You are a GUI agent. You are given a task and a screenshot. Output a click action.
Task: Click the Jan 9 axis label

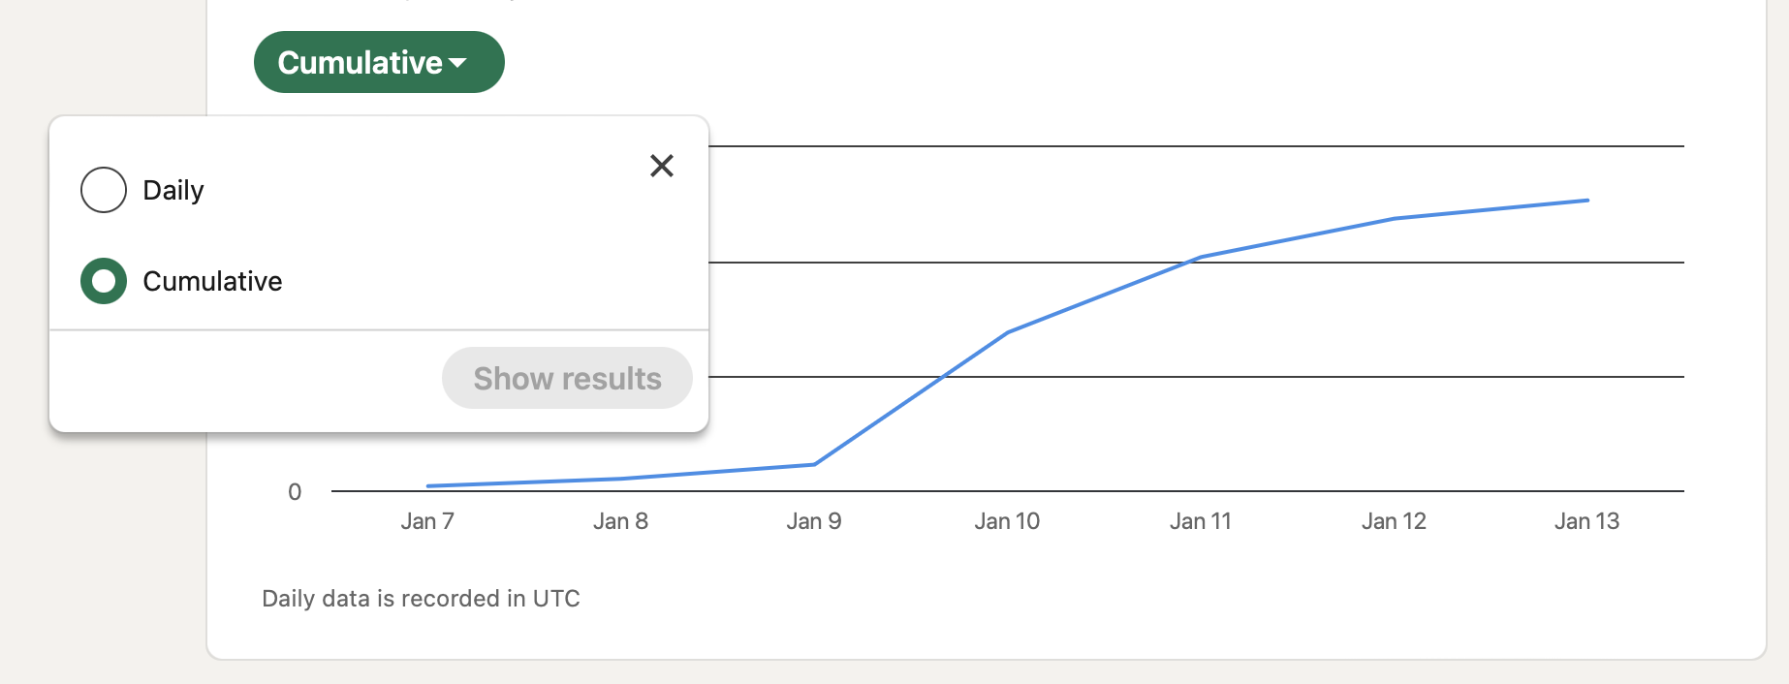814,521
